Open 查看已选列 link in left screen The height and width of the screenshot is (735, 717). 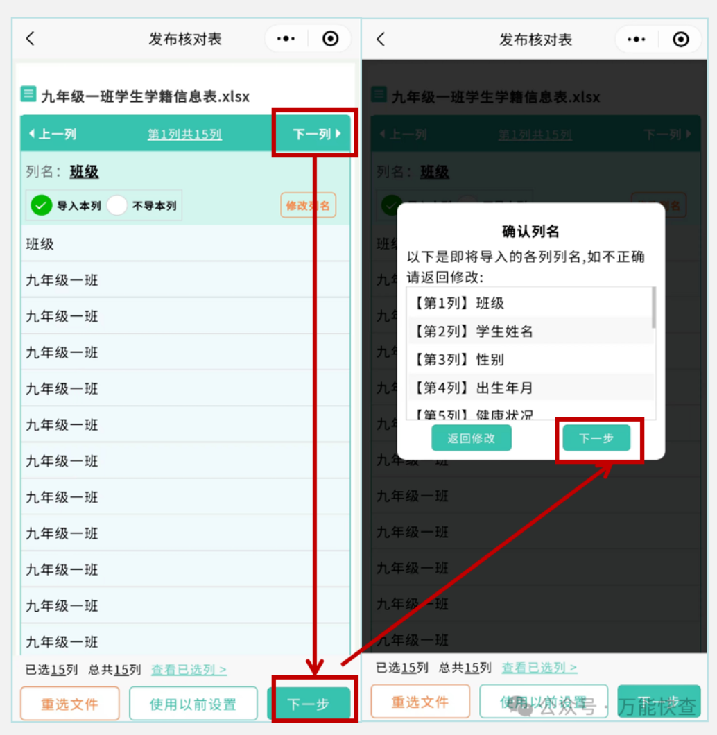tap(189, 669)
